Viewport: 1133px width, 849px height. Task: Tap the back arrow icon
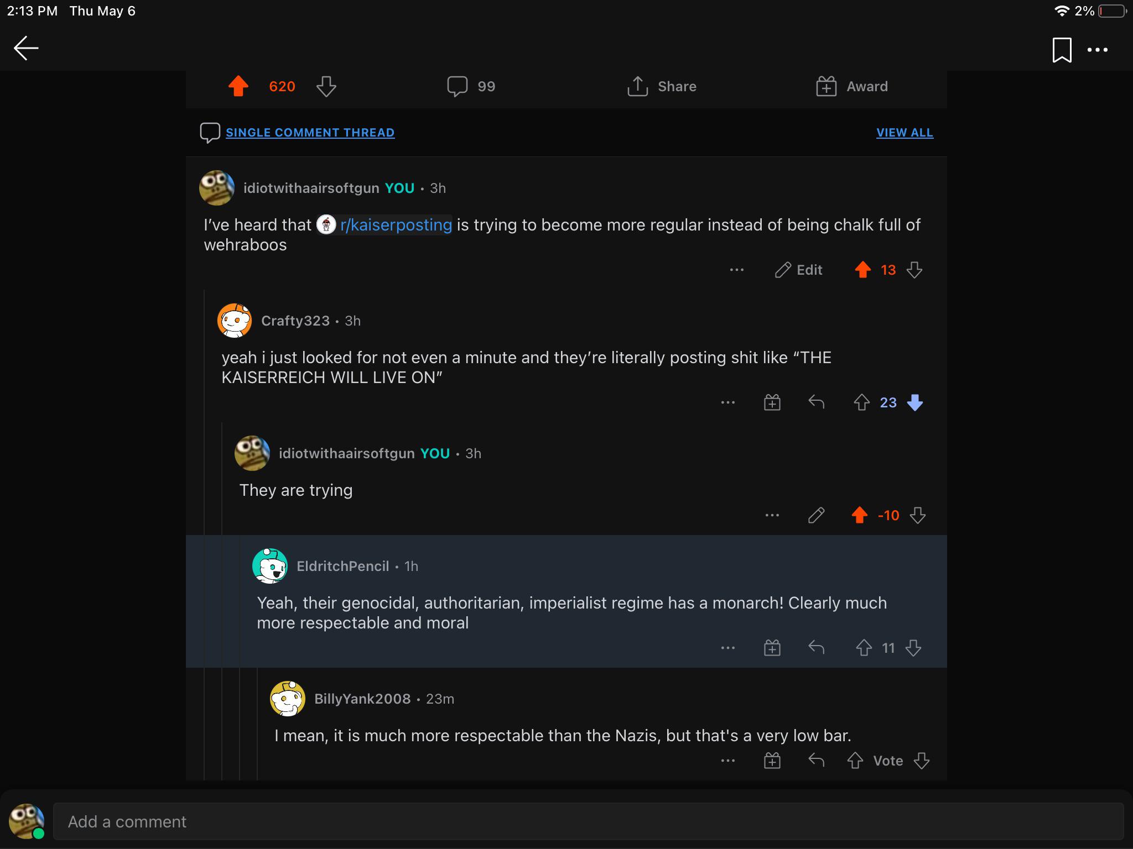coord(26,48)
